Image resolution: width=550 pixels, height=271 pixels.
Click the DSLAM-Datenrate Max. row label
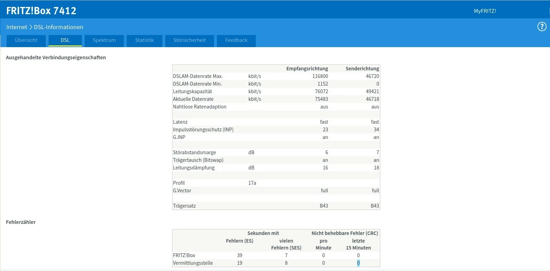198,76
